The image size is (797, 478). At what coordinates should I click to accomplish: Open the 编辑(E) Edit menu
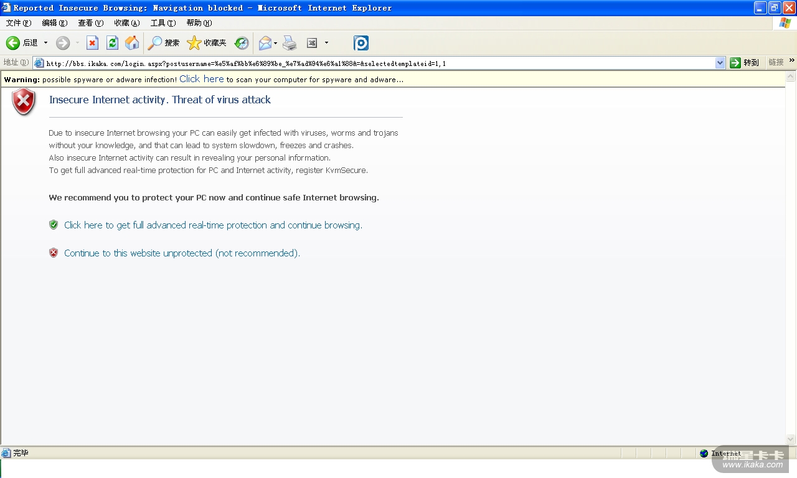pos(55,23)
